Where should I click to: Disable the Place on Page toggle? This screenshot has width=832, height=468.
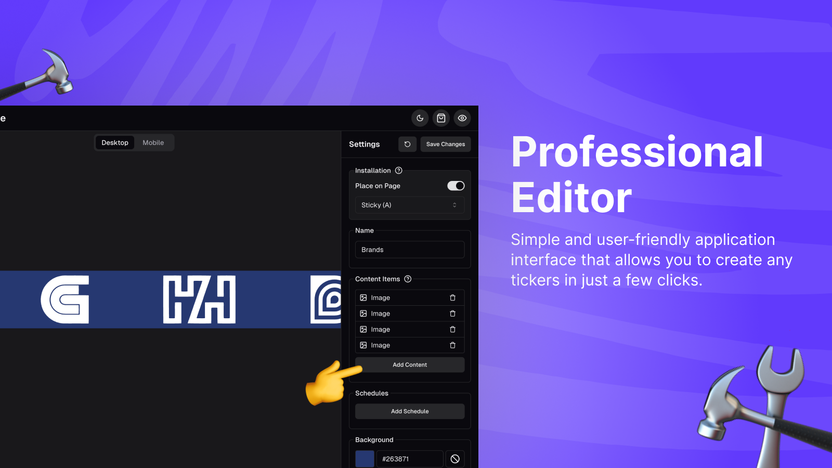coord(455,186)
